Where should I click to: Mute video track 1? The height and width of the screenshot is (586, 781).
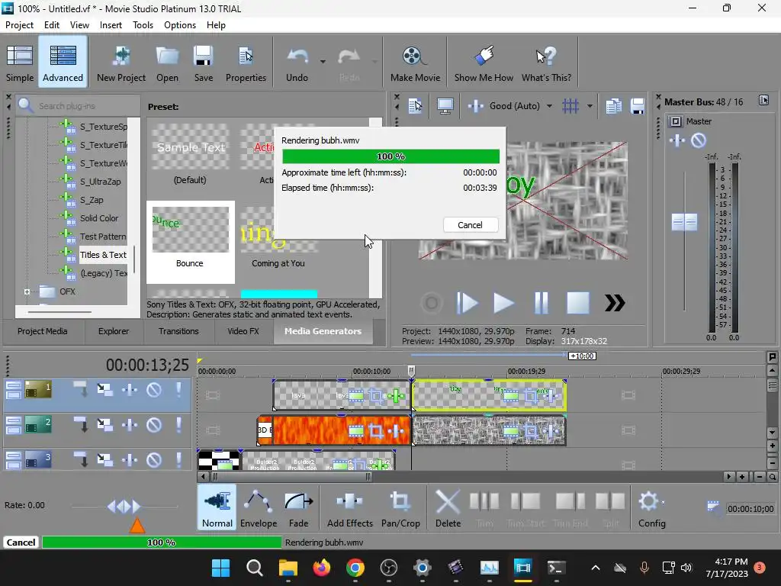pos(154,390)
